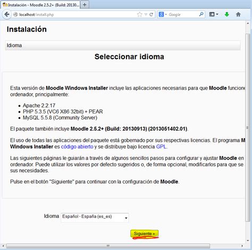Follow the código abierto link

[77, 147]
